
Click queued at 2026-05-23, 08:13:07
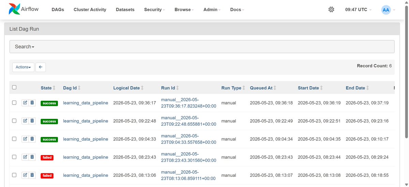pyautogui.click(x=271, y=175)
